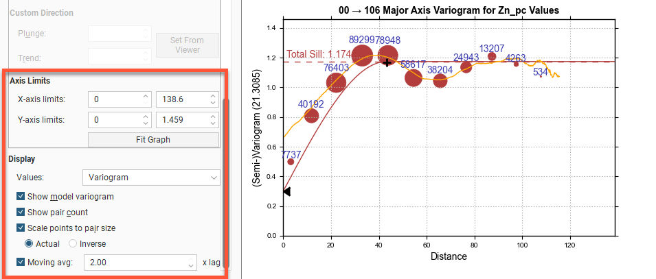The image size is (656, 279).
Task: Select the data point labeled 40192
Action: tap(311, 116)
